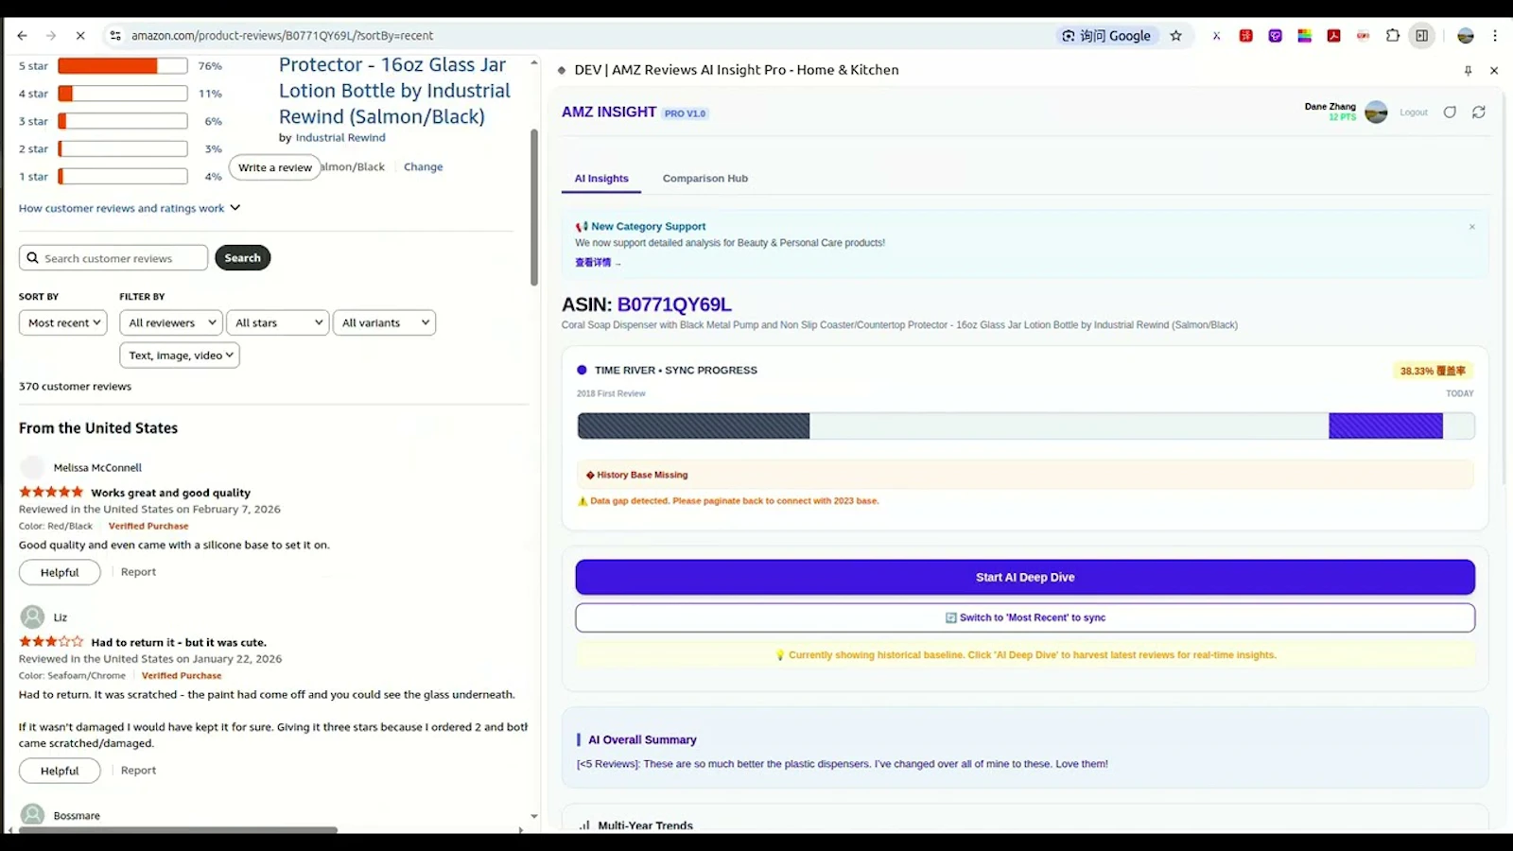Filter by 1 star rating bar
Screen dimensions: 1513x851
click(123, 177)
